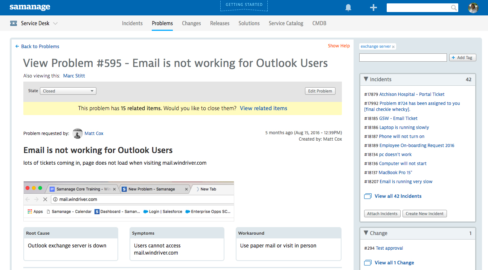Image resolution: width=488 pixels, height=270 pixels.
Task: Open change #294 Test approval
Action: (389, 248)
